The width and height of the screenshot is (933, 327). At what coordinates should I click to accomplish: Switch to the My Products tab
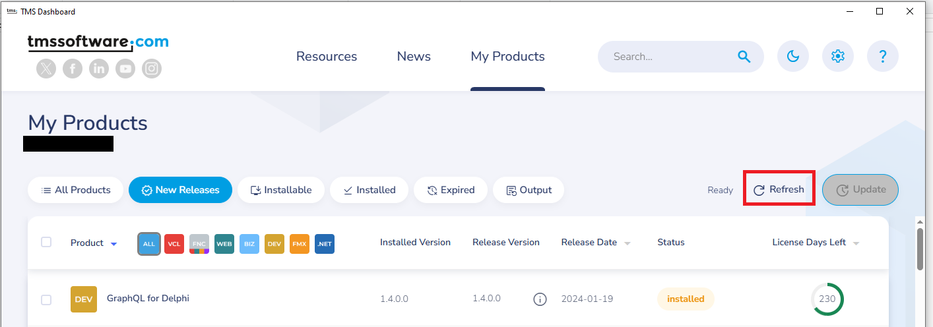pos(507,57)
